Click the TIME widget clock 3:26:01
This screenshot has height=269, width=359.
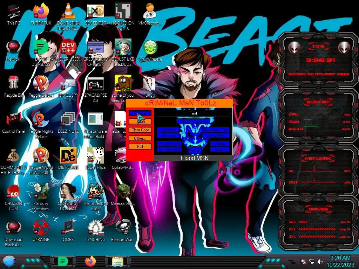pyautogui.click(x=320, y=60)
